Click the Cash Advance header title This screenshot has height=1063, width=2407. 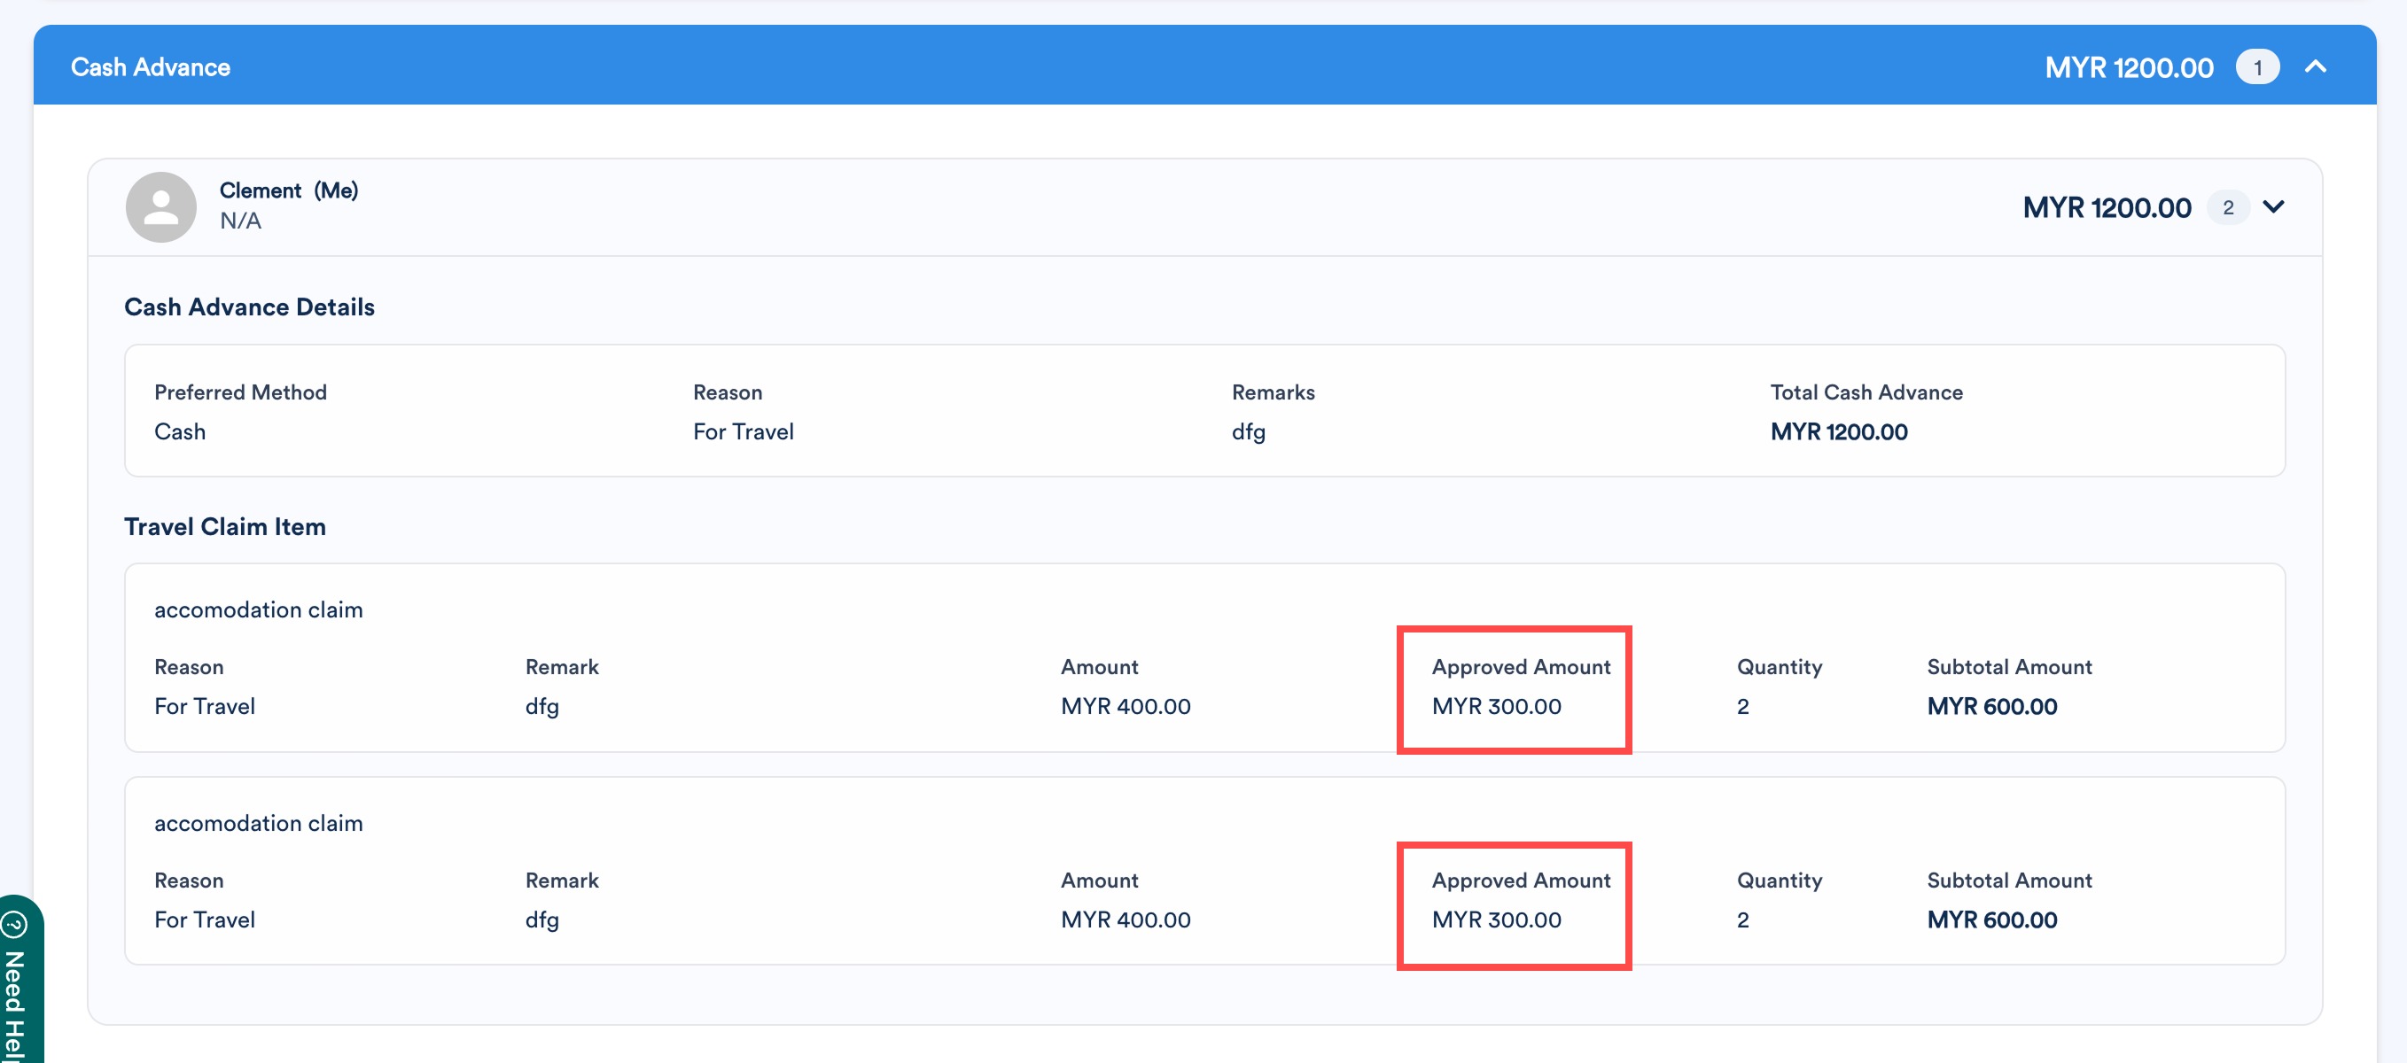[x=151, y=67]
